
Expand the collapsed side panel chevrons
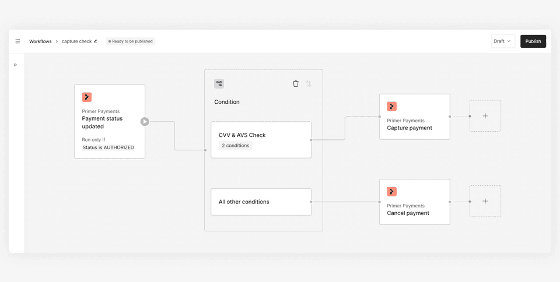(15, 65)
